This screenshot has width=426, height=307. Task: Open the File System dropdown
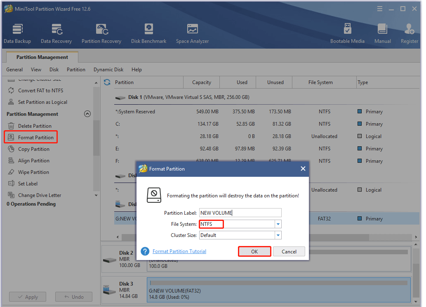pyautogui.click(x=278, y=224)
